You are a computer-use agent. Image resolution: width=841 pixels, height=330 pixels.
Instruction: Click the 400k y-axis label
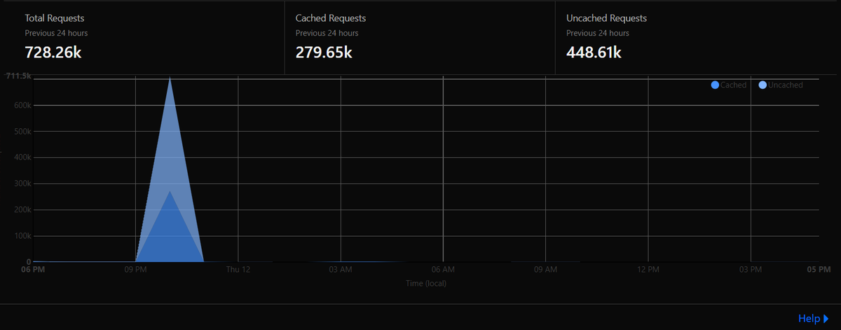(x=22, y=158)
